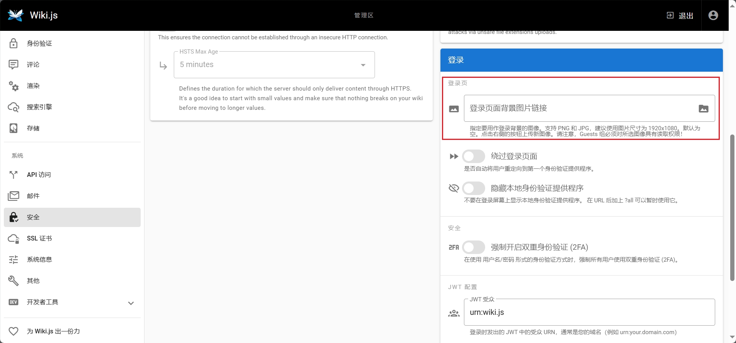The height and width of the screenshot is (343, 736).
Task: Click the 搜索引擎 search cloud icon
Action: 13,107
